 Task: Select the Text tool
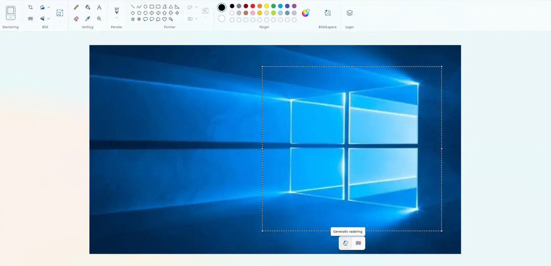pyautogui.click(x=99, y=7)
